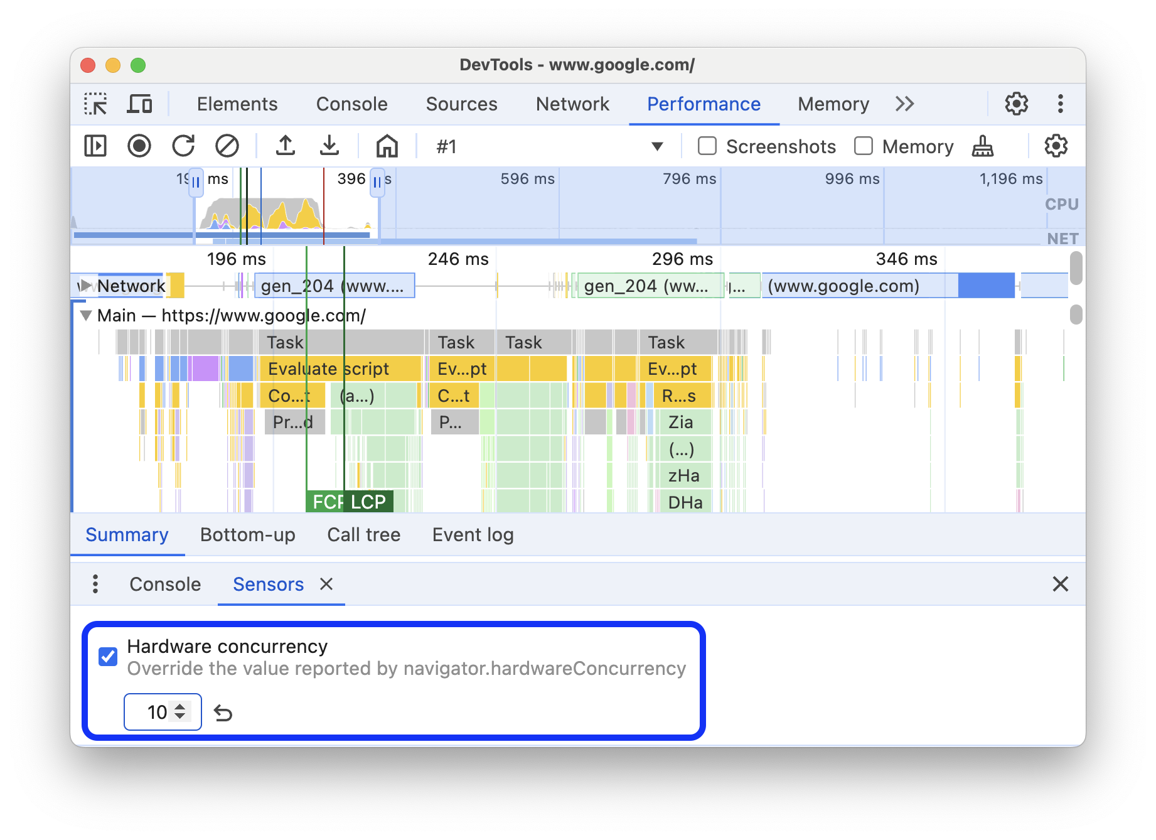The image size is (1156, 840).
Task: Click the LCP marker in the flame chart
Action: click(x=370, y=501)
